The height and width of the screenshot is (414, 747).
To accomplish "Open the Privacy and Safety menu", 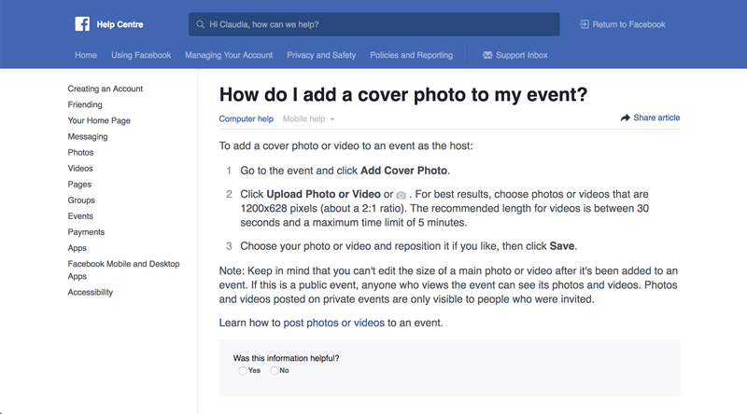I will click(x=321, y=56).
